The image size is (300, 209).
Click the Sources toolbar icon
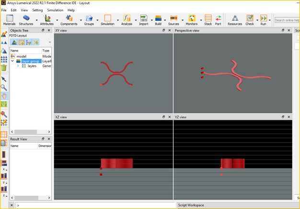click(x=173, y=20)
